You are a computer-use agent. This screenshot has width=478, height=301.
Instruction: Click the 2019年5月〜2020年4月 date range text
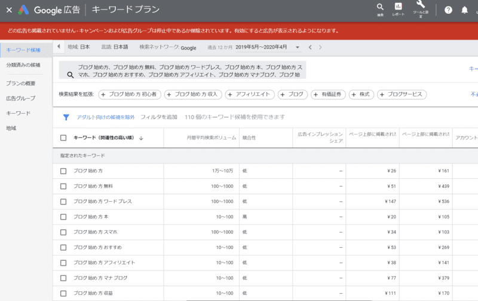point(261,47)
